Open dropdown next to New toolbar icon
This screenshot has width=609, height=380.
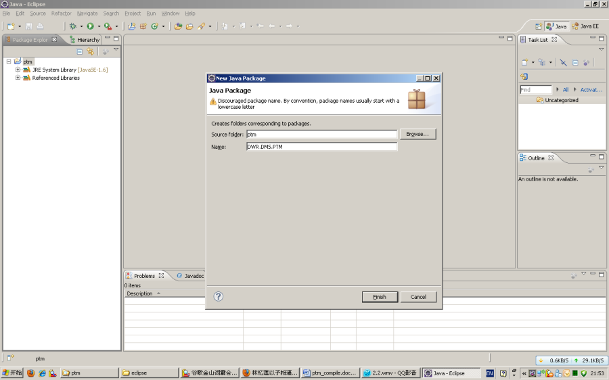20,26
